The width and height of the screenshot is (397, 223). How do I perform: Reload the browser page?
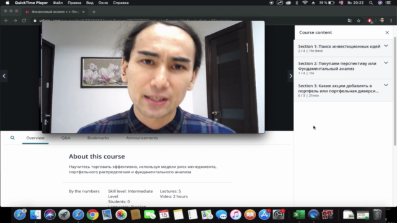24,20
